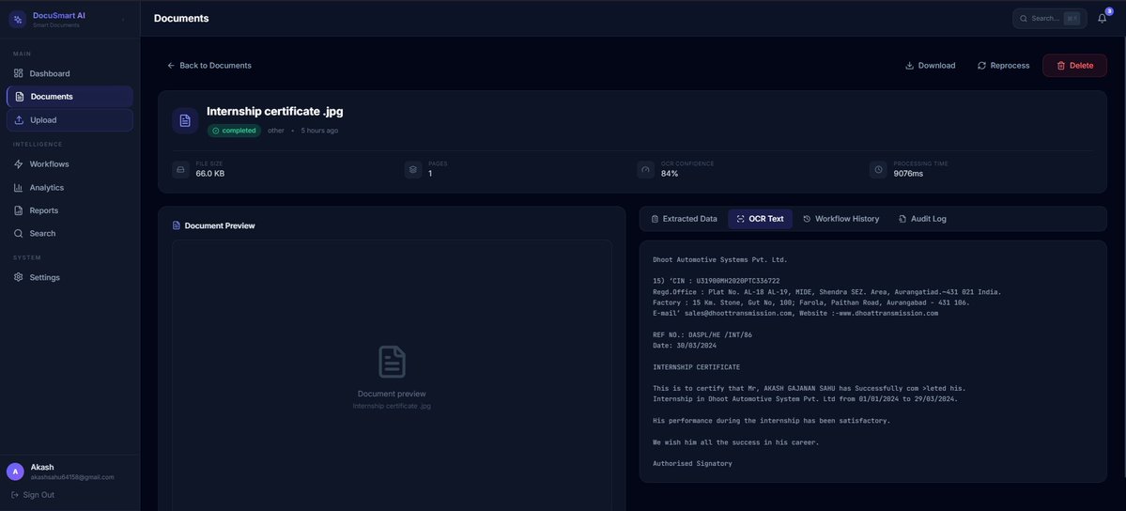Collapse sidebar using chevron beside DocuSmart AI
The width and height of the screenshot is (1126, 511).
coord(123,20)
